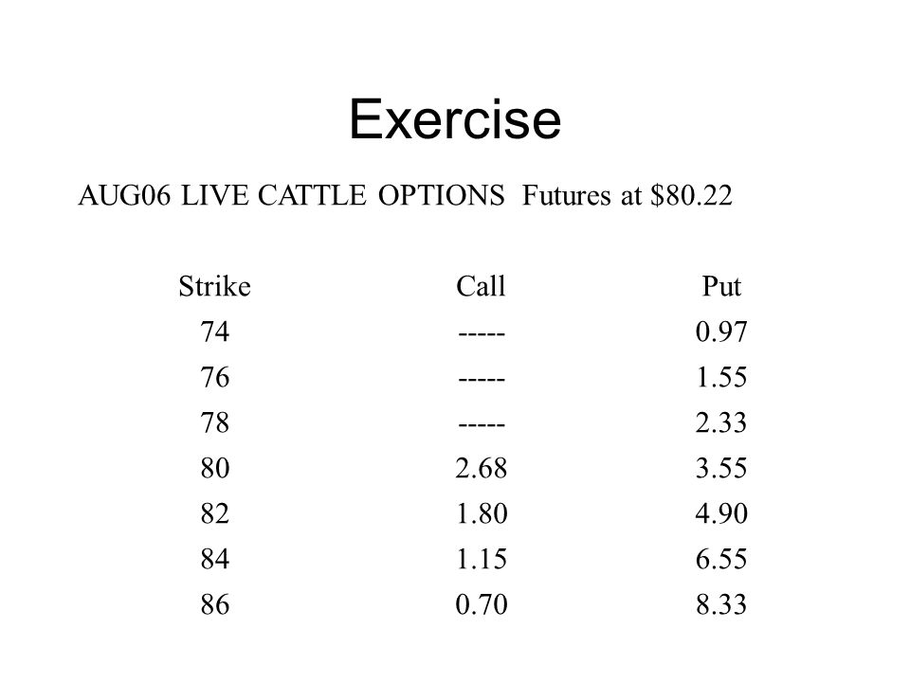
Task: Select strike value 78
Action: pos(215,422)
